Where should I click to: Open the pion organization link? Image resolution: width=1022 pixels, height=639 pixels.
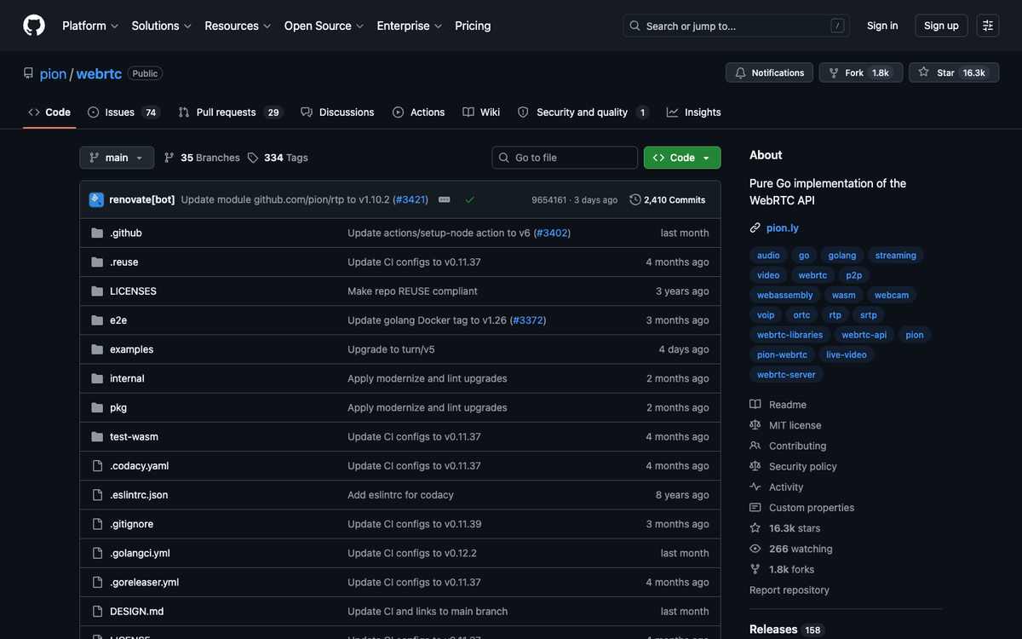53,73
